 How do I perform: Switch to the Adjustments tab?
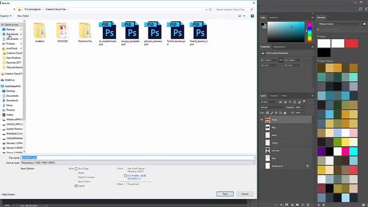pos(279,47)
